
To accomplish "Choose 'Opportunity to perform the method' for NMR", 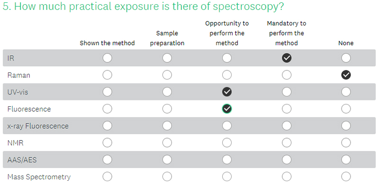I will point(227,143).
